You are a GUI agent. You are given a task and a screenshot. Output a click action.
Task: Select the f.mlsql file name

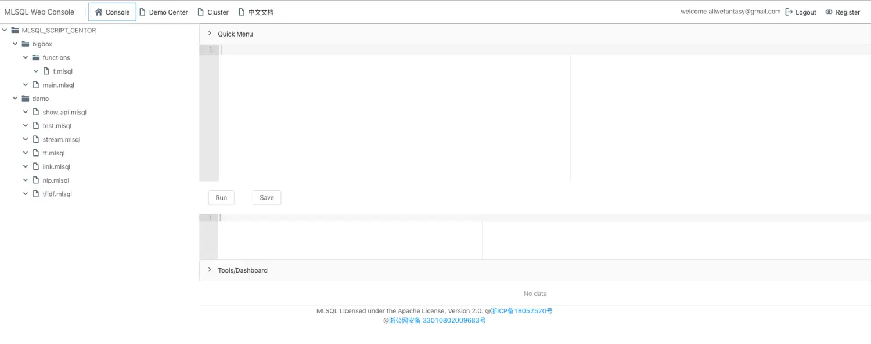coord(63,71)
